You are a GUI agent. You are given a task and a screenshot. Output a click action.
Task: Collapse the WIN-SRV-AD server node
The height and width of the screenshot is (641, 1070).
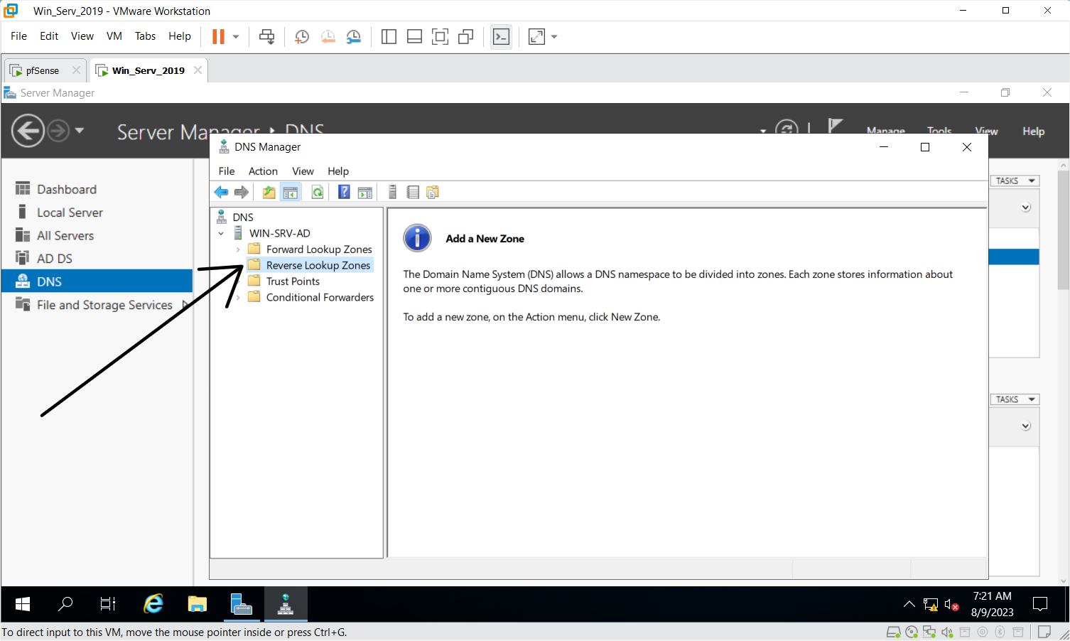221,233
